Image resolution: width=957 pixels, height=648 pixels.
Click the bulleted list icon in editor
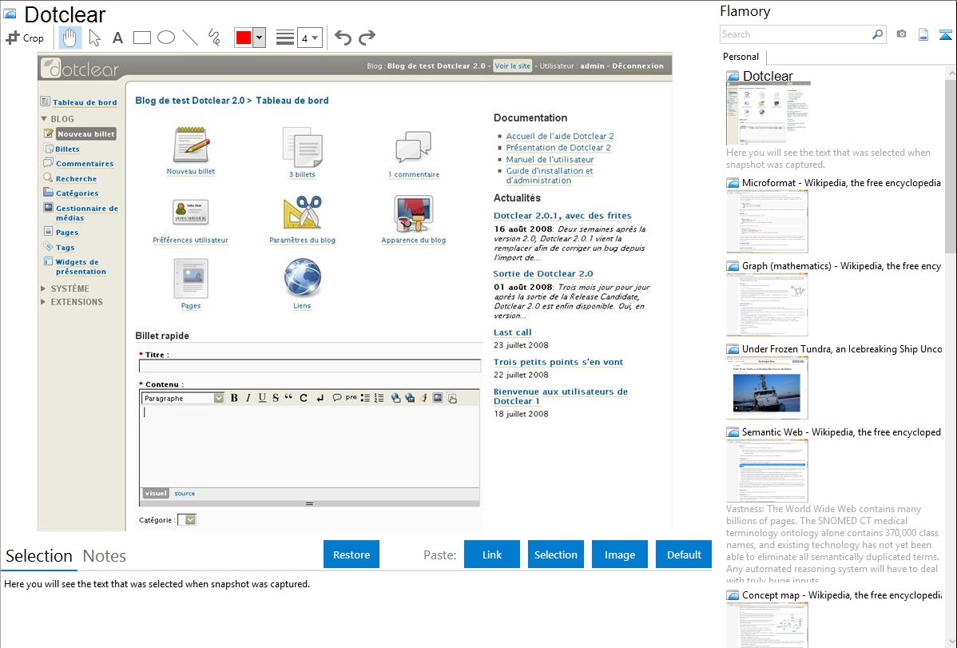[365, 398]
